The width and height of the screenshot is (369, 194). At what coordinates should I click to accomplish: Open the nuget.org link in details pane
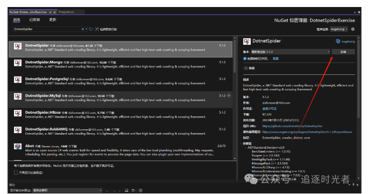click(348, 41)
